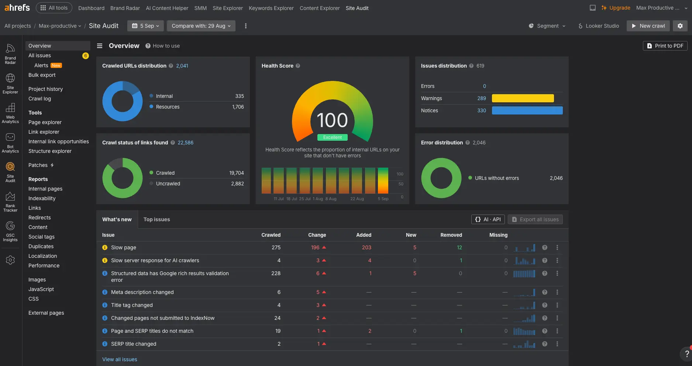Click the Slow page trend sparkline

tap(524, 247)
